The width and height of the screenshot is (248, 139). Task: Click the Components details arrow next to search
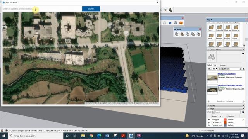coord(243,69)
